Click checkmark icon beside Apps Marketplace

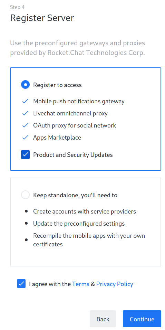pyautogui.click(x=25, y=138)
